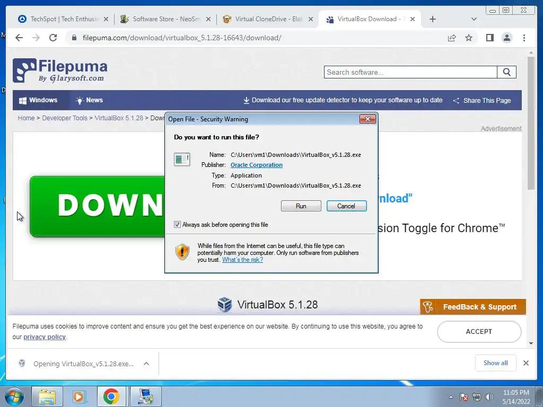Click the Chrome taskbar icon
This screenshot has width=543, height=407.
coord(111,396)
